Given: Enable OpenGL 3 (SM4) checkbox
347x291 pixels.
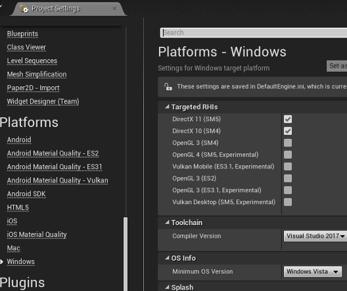Looking at the screenshot, I should coord(288,143).
